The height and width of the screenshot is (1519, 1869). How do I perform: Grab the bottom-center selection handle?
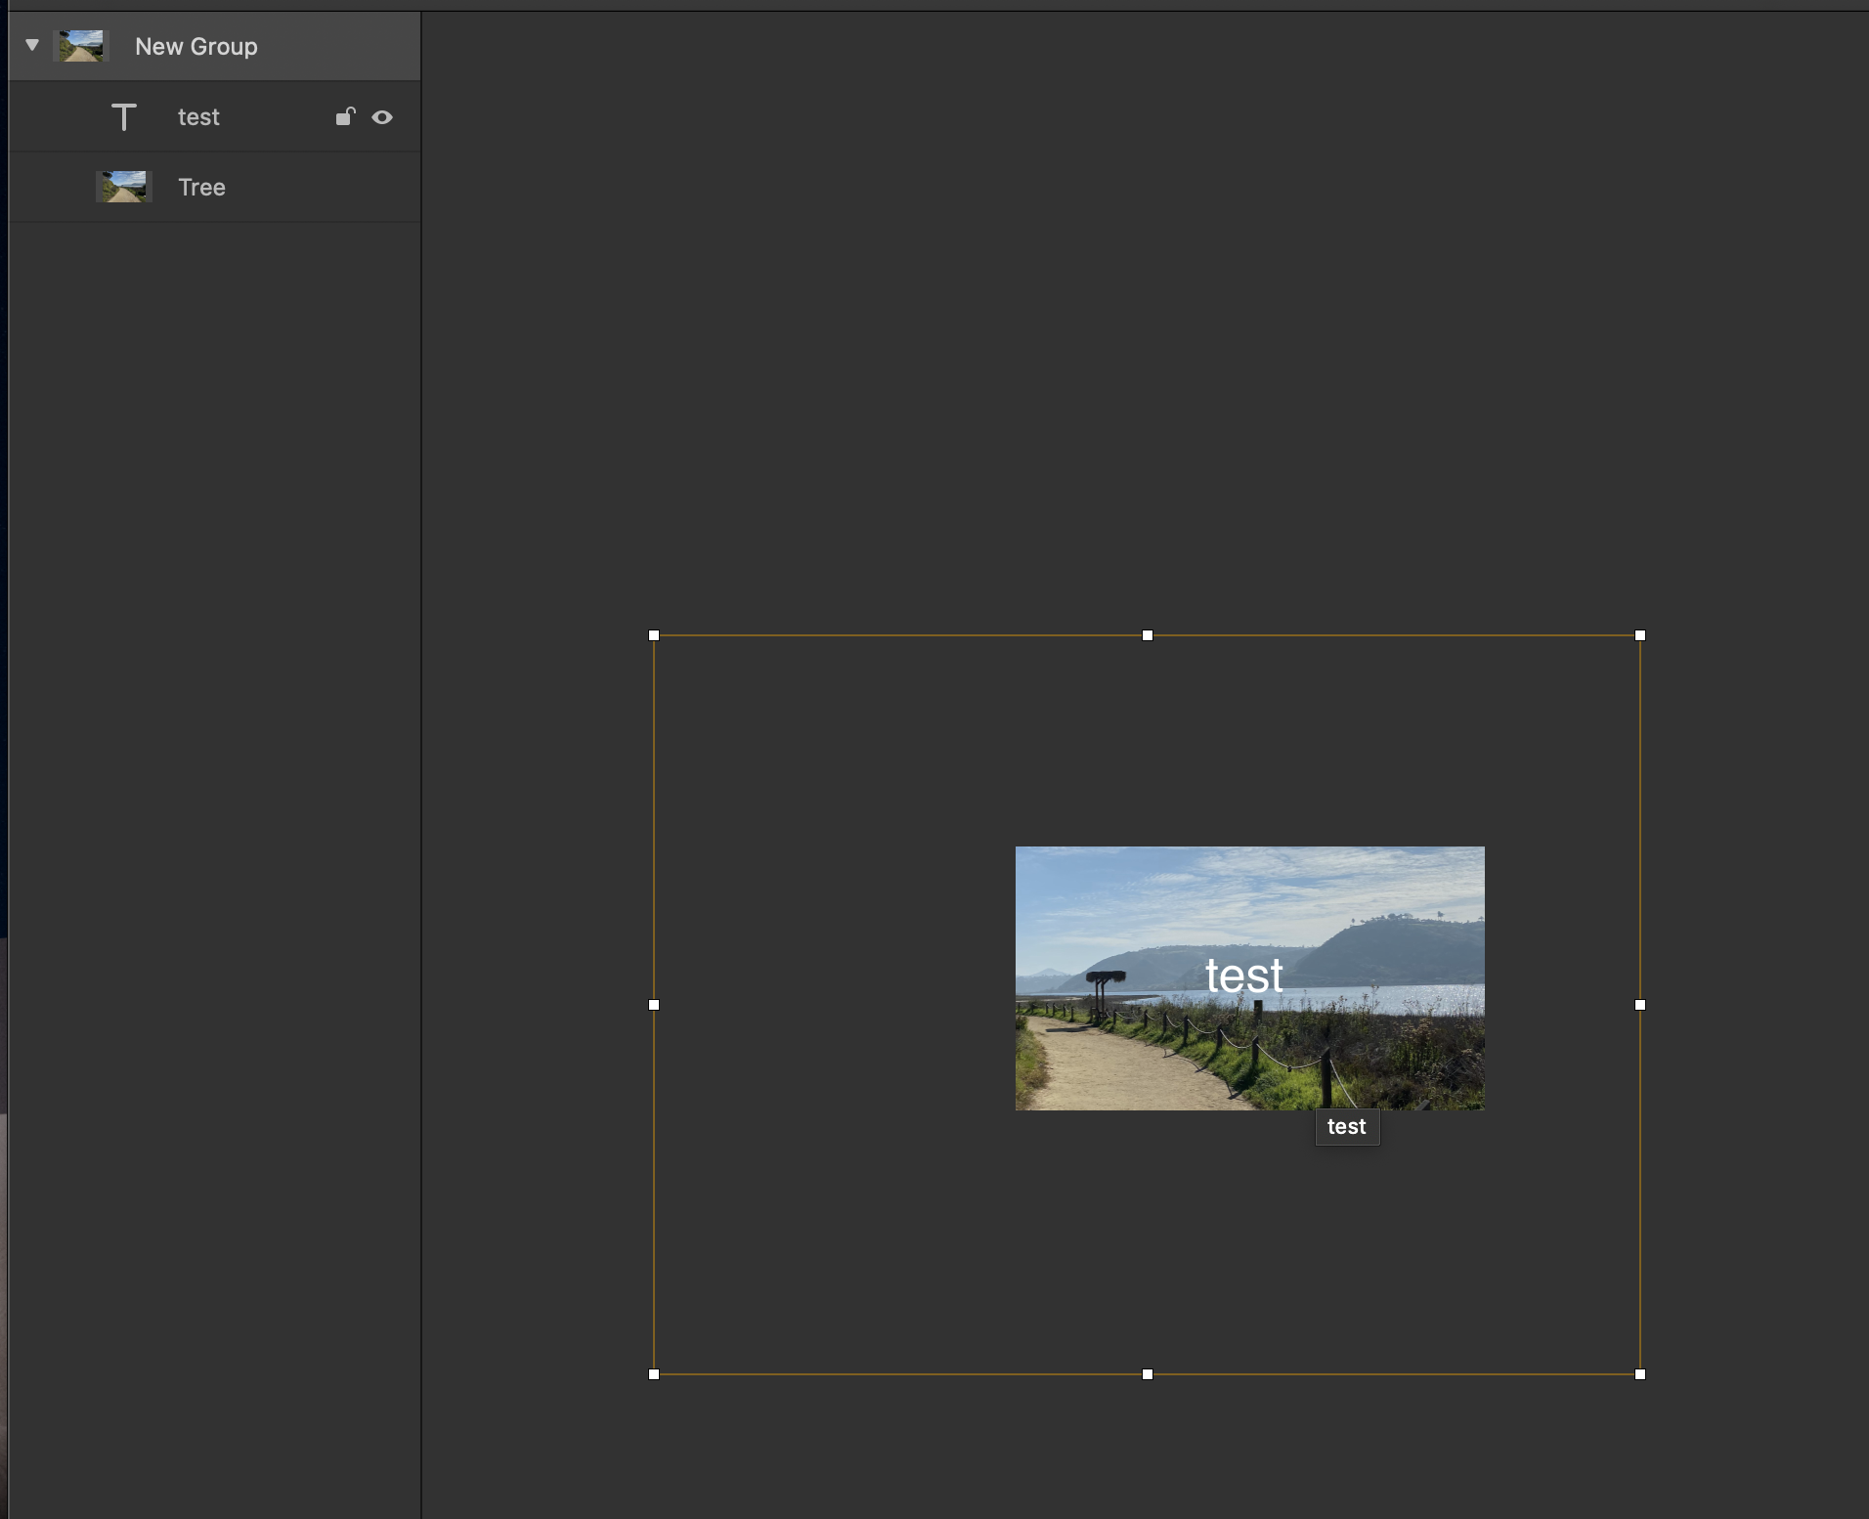point(1148,1374)
